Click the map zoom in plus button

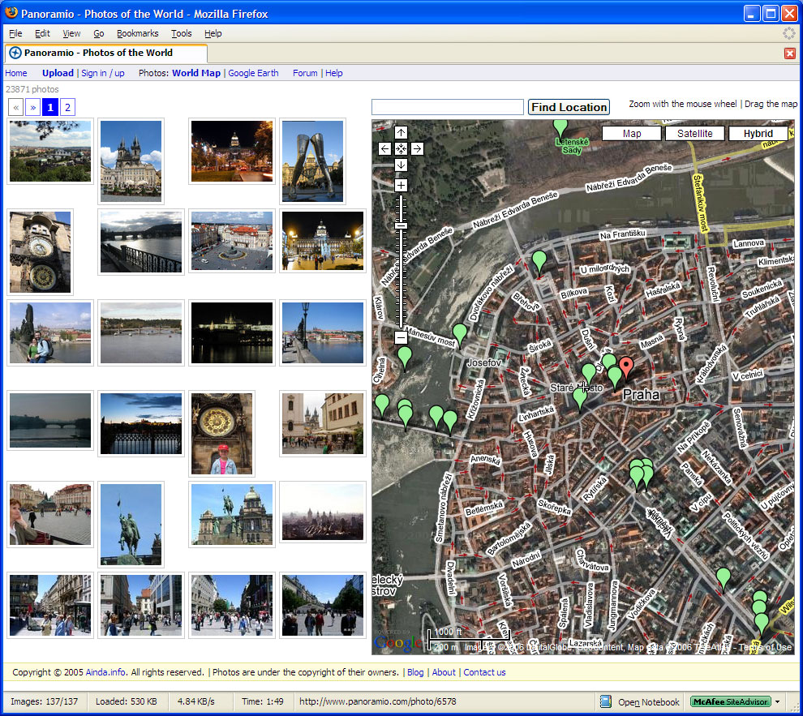[x=401, y=186]
